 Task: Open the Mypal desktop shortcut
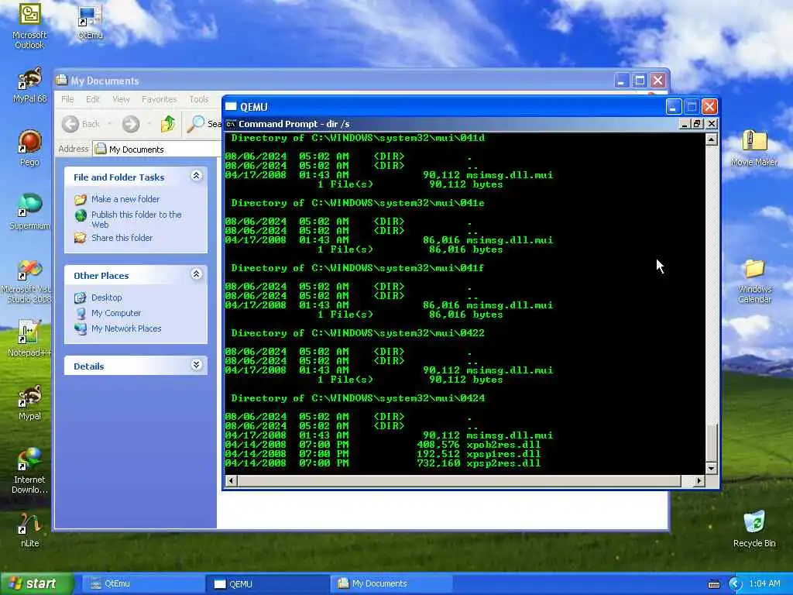(29, 402)
